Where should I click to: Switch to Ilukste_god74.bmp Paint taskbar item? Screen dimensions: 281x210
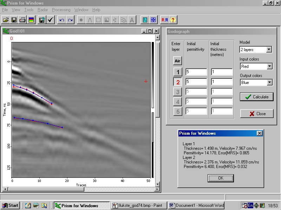pos(139,205)
